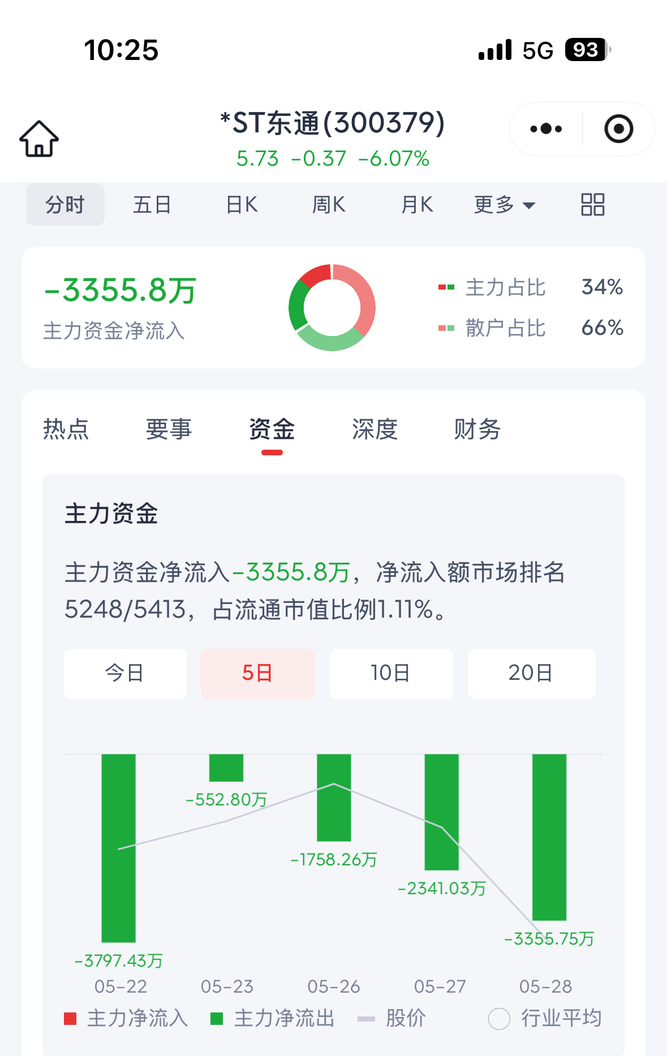Select the 分时 chart tab
Image resolution: width=667 pixels, height=1056 pixels.
coord(65,204)
